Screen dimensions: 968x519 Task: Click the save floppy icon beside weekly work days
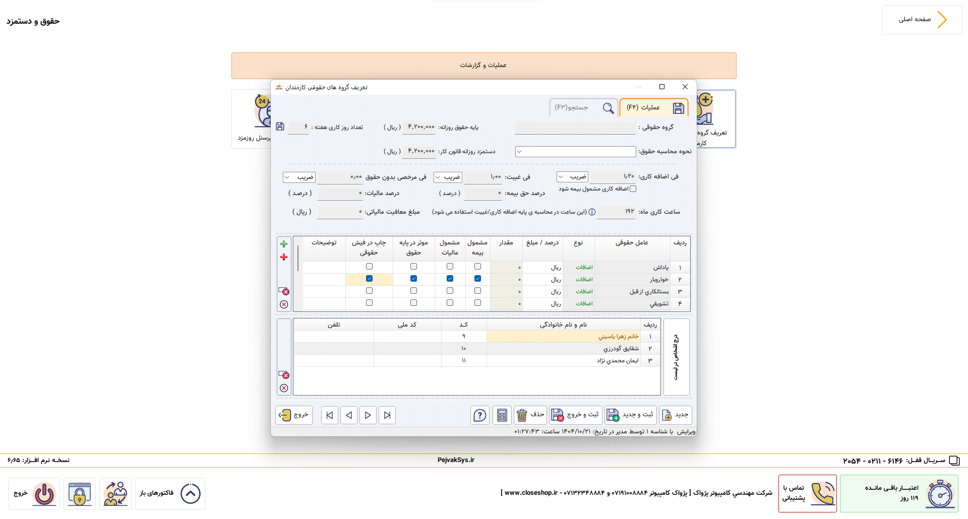coord(280,126)
